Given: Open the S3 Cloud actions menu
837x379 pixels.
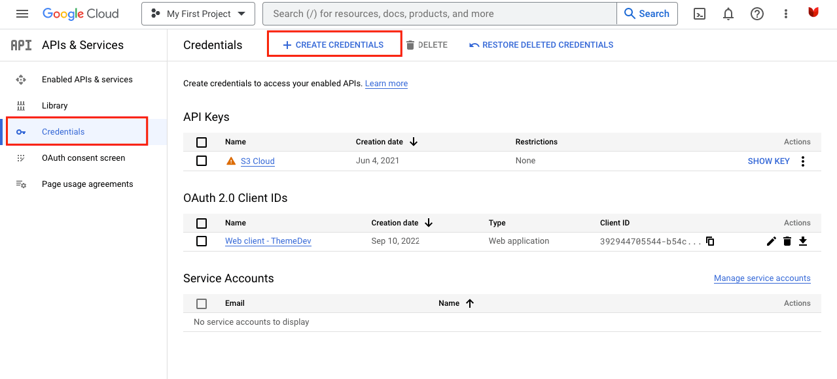Looking at the screenshot, I should pyautogui.click(x=802, y=161).
